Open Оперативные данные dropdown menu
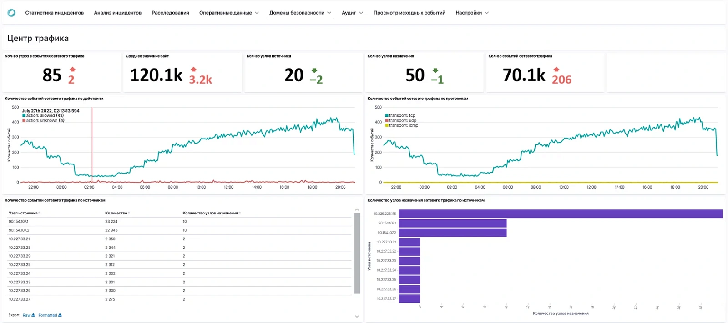Image resolution: width=728 pixels, height=323 pixels. pyautogui.click(x=229, y=13)
